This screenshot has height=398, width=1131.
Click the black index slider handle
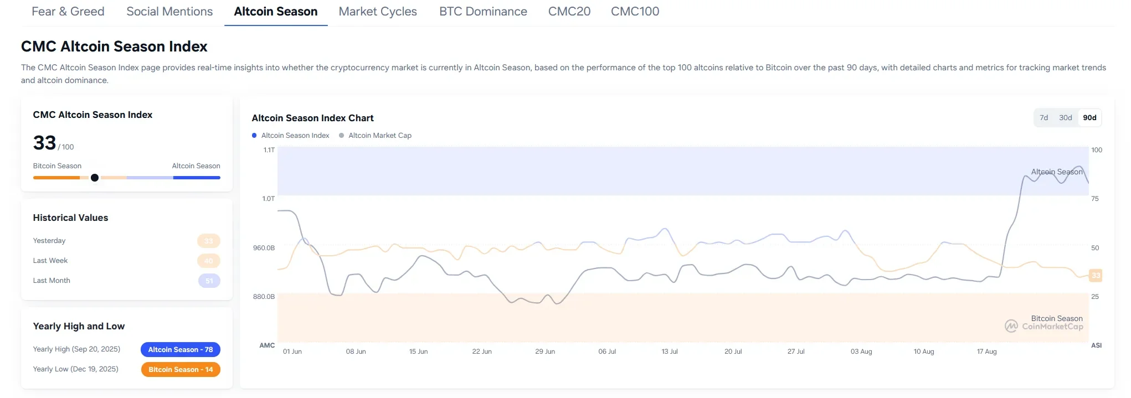[95, 178]
